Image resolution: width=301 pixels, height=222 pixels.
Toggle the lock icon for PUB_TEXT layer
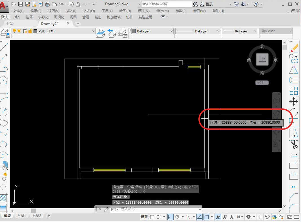tap(30, 31)
